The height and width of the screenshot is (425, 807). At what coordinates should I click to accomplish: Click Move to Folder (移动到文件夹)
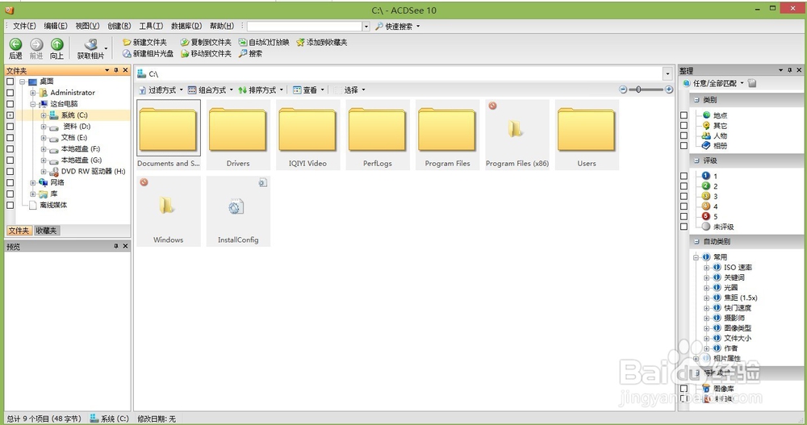(x=206, y=53)
